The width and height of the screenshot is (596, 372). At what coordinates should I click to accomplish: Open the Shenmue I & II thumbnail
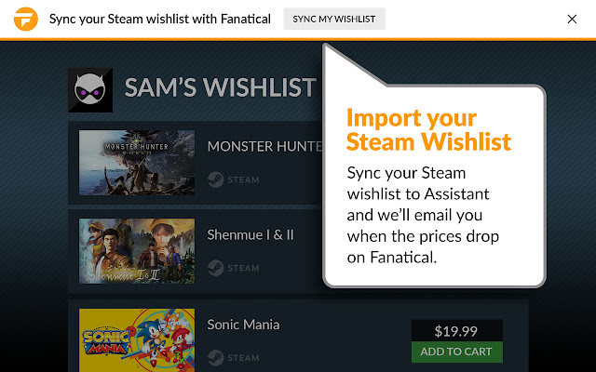click(x=137, y=251)
